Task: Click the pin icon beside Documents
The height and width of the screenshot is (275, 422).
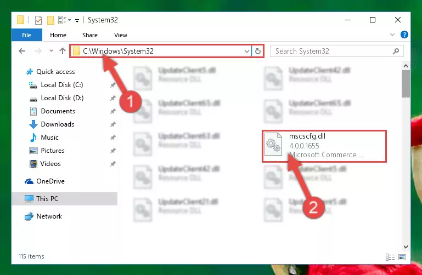Action: [112, 111]
